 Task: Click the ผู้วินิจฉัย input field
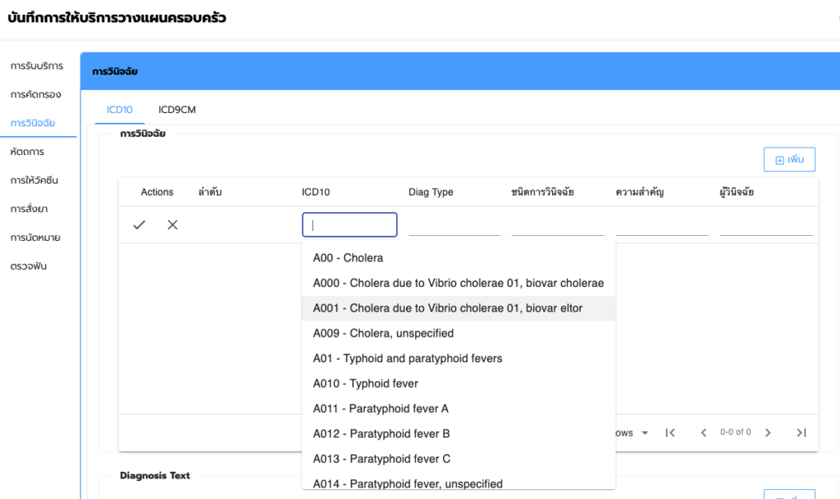click(765, 225)
